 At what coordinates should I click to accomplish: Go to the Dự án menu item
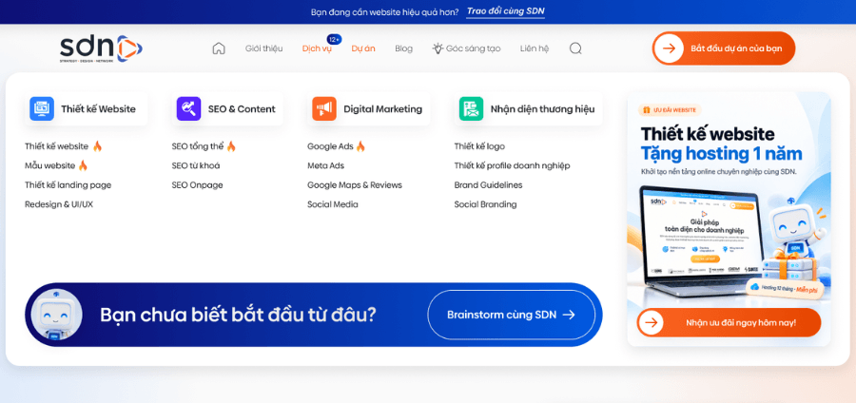[363, 48]
